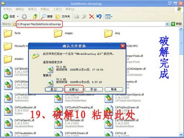Image resolution: width=184 pixels, height=138 pixels.
Task: Select CATVisDmuStream.dll file icon
Action: [x=109, y=110]
